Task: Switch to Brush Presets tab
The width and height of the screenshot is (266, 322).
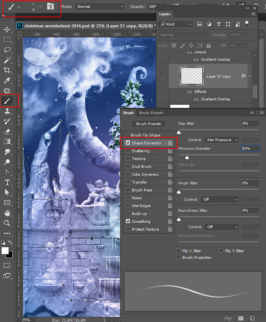Action: [151, 113]
